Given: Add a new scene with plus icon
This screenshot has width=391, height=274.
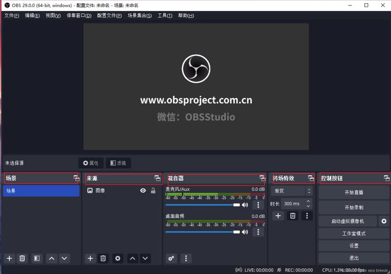Looking at the screenshot, I should (9, 258).
